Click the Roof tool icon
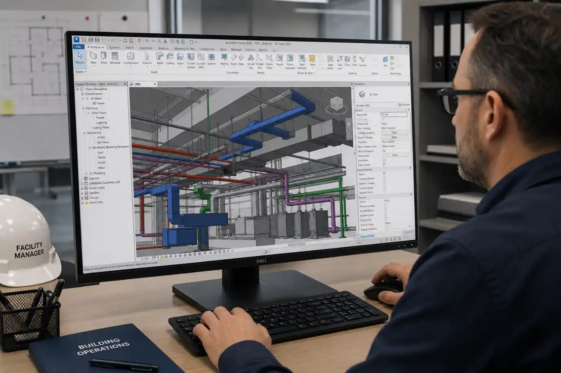The height and width of the screenshot is (373, 561). point(160,58)
